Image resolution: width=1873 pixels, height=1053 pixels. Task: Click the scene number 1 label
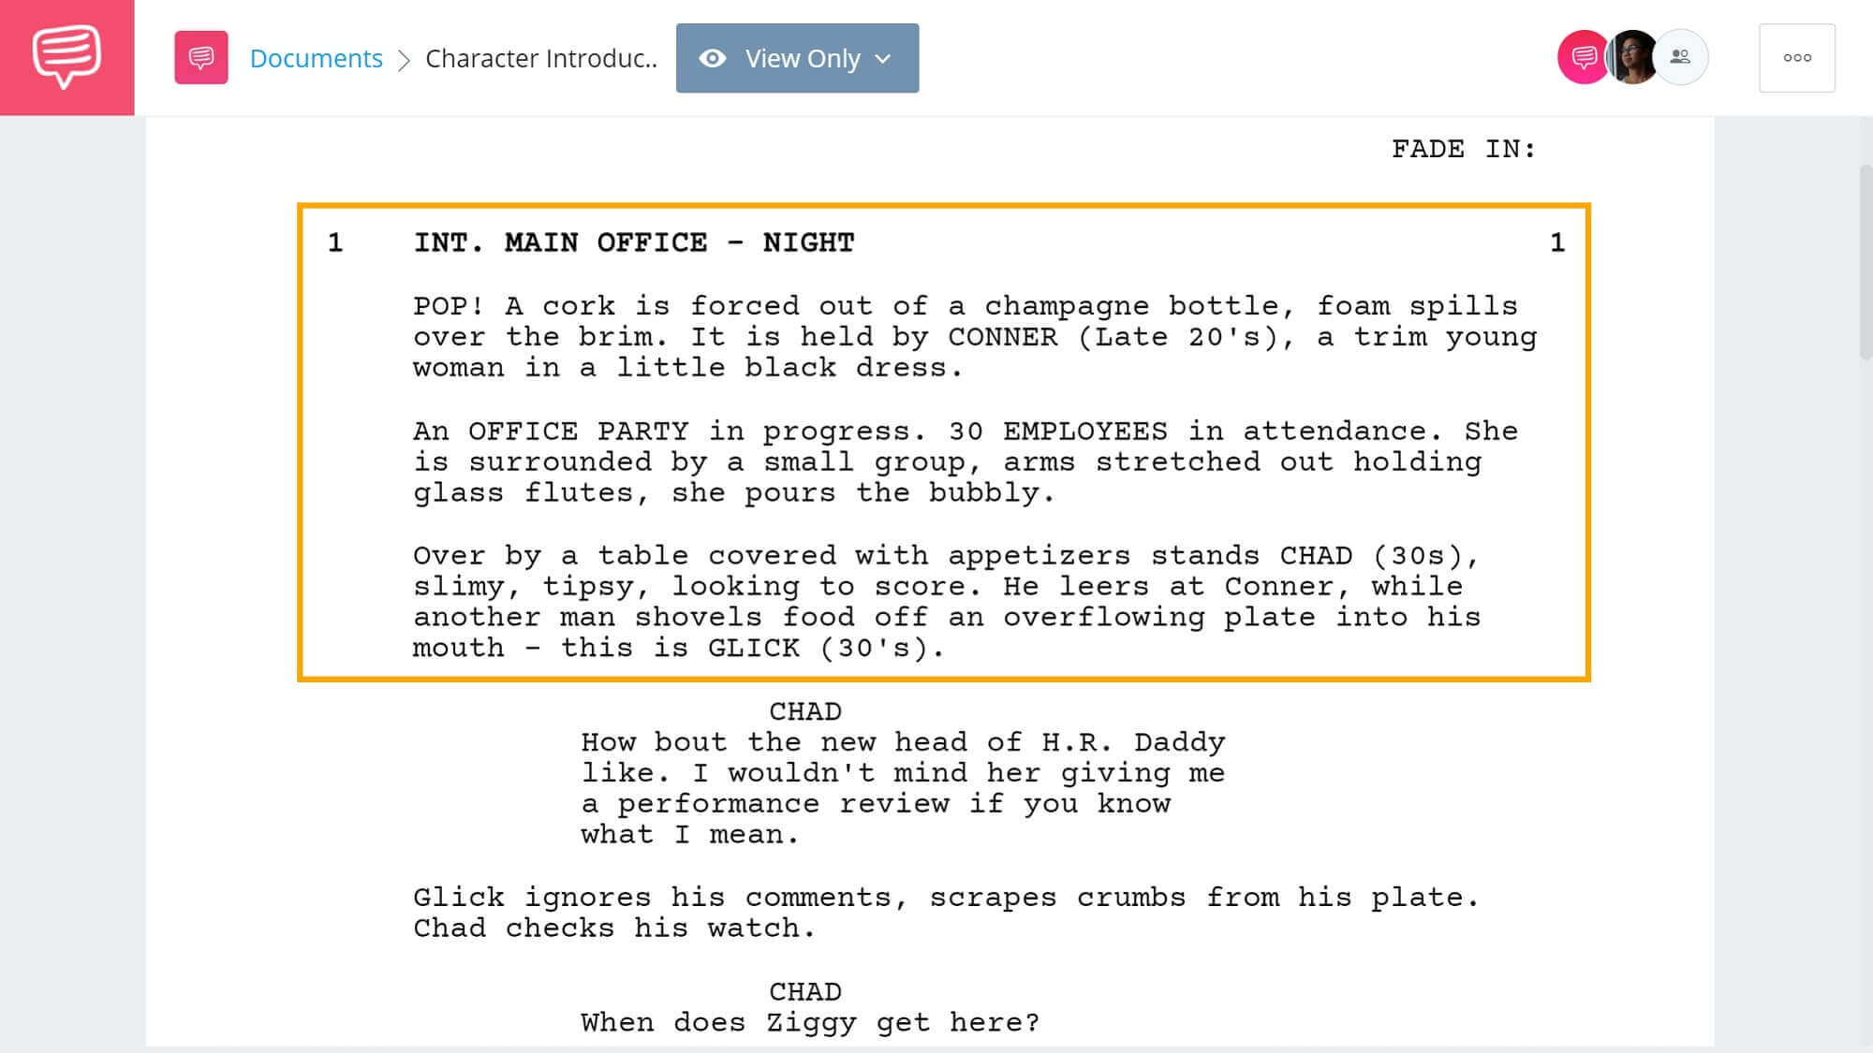click(338, 243)
